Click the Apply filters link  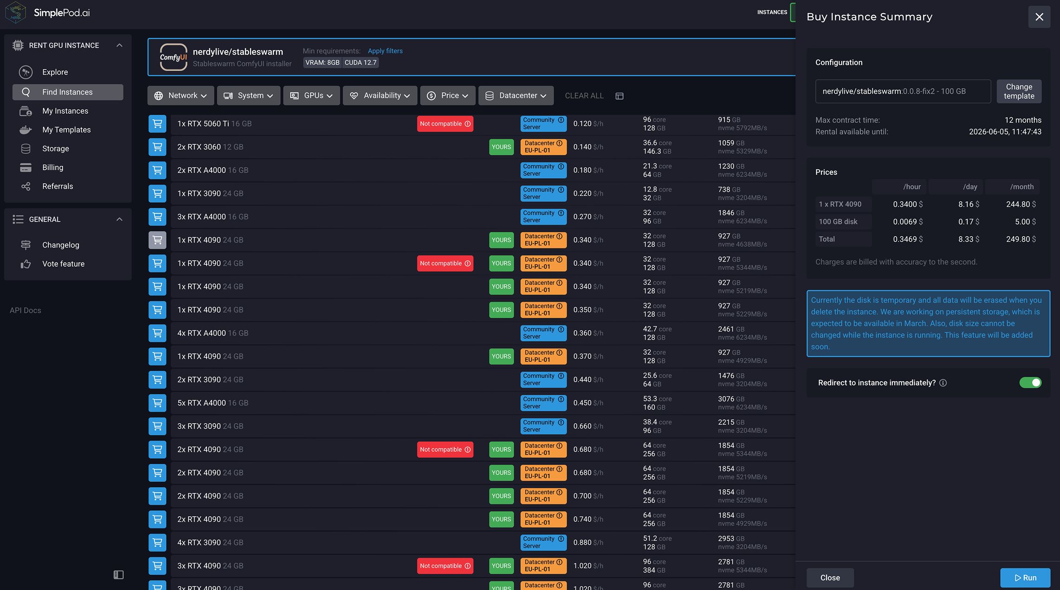385,51
